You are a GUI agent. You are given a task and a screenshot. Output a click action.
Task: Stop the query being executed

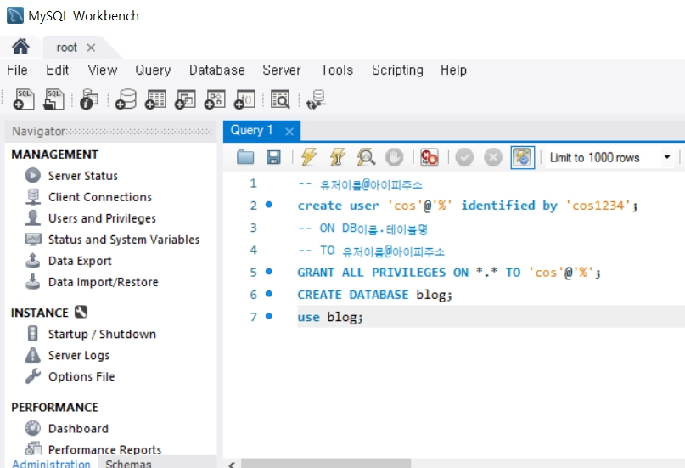395,157
